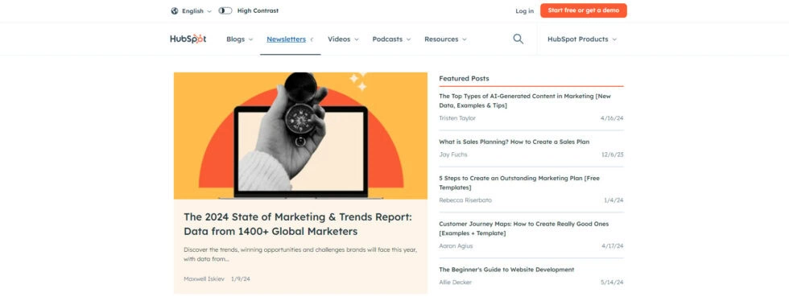Click author Allie Decker
The width and height of the screenshot is (789, 297).
click(x=456, y=282)
